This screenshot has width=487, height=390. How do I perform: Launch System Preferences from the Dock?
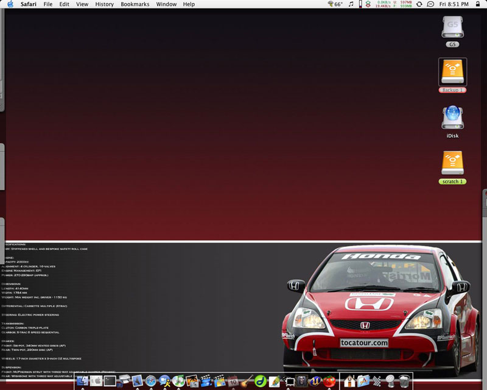96,381
